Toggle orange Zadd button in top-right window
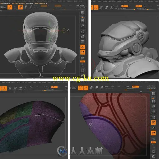 click(x=139, y=6)
